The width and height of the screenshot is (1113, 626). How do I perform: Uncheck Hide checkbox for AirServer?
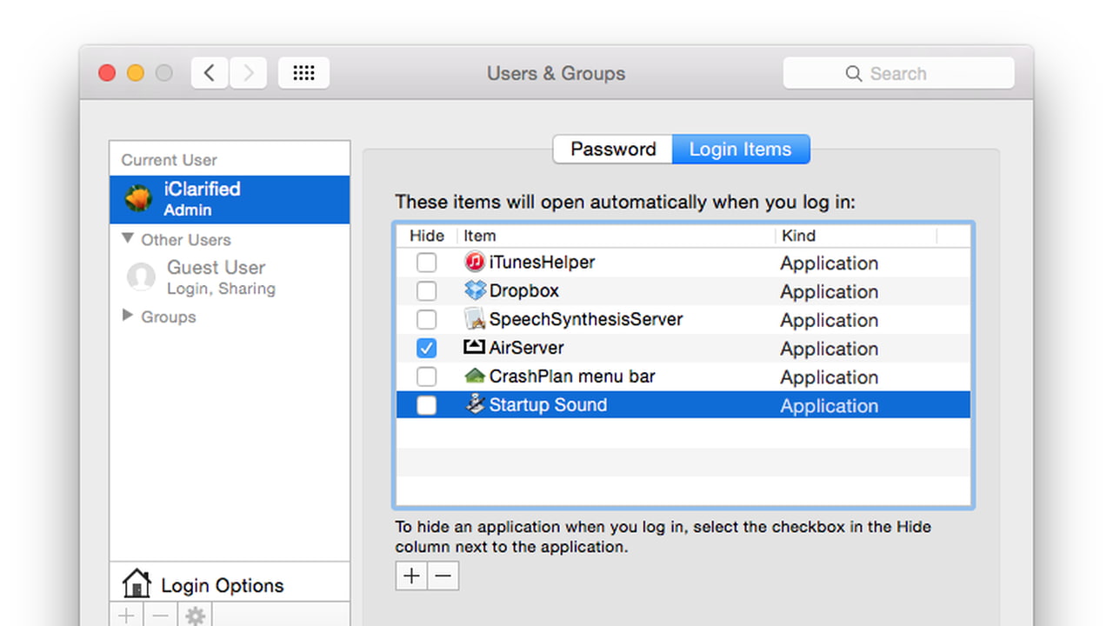pyautogui.click(x=426, y=348)
